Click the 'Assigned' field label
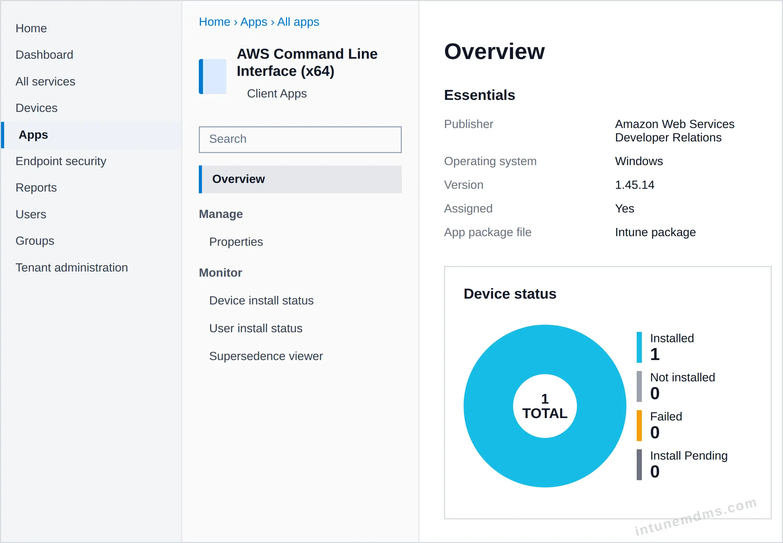The height and width of the screenshot is (543, 783). 468,208
